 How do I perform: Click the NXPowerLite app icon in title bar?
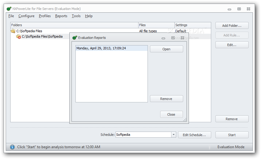9,9
